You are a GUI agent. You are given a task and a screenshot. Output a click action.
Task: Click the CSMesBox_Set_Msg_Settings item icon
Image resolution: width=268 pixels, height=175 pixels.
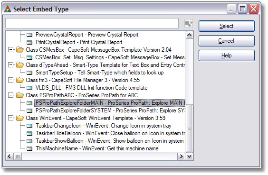click(29, 57)
